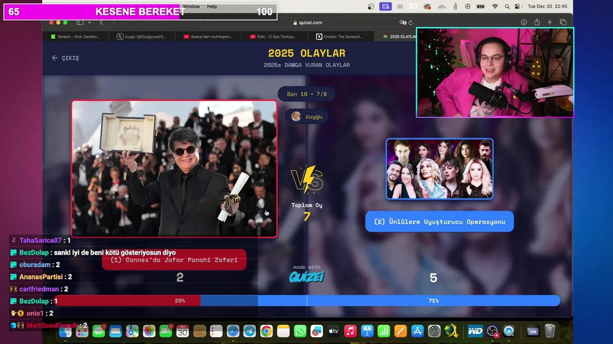Open Maps in the Dock
The width and height of the screenshot is (613, 344).
pyautogui.click(x=132, y=331)
